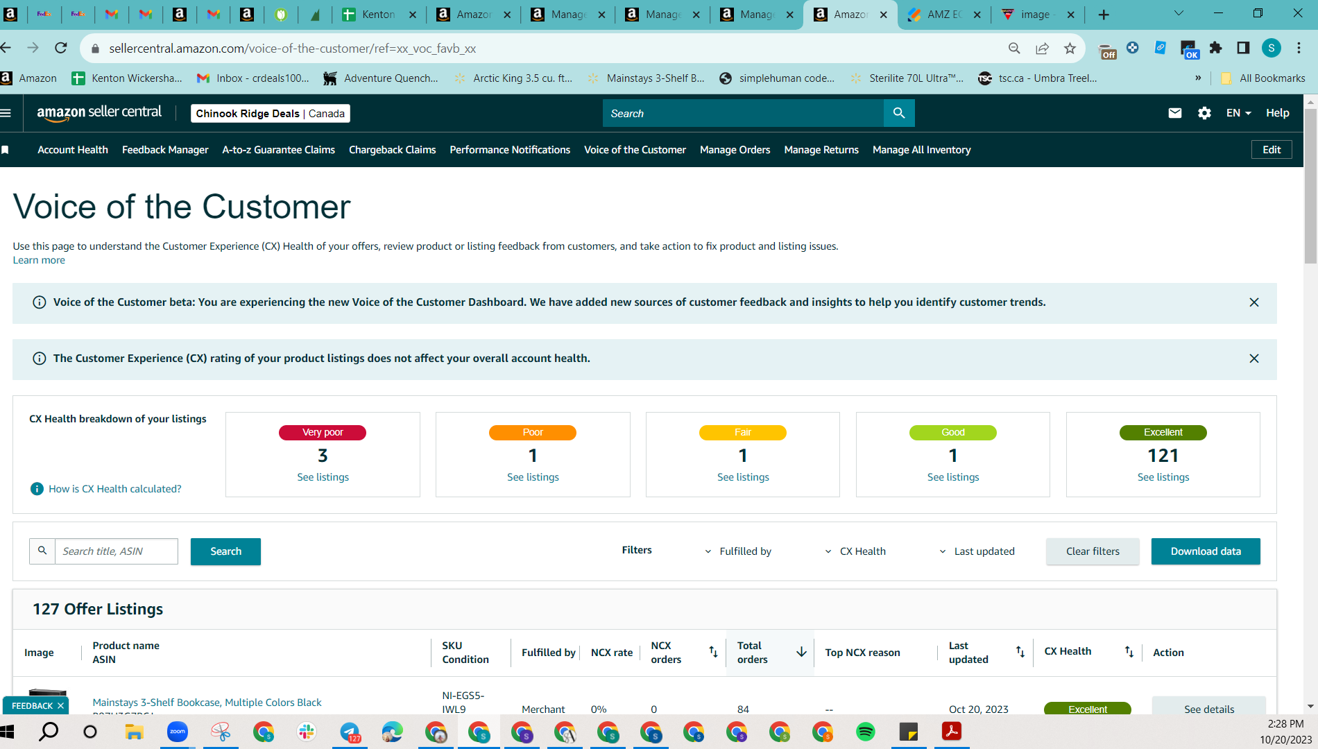Go back to the previous page
Viewport: 1318px width, 749px height.
tap(7, 48)
